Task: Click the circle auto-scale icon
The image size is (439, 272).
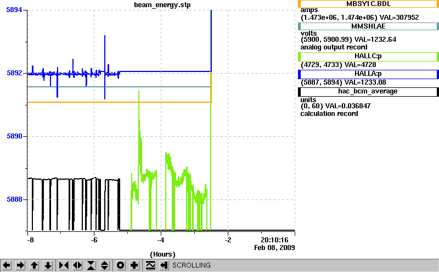Action: pos(121,265)
